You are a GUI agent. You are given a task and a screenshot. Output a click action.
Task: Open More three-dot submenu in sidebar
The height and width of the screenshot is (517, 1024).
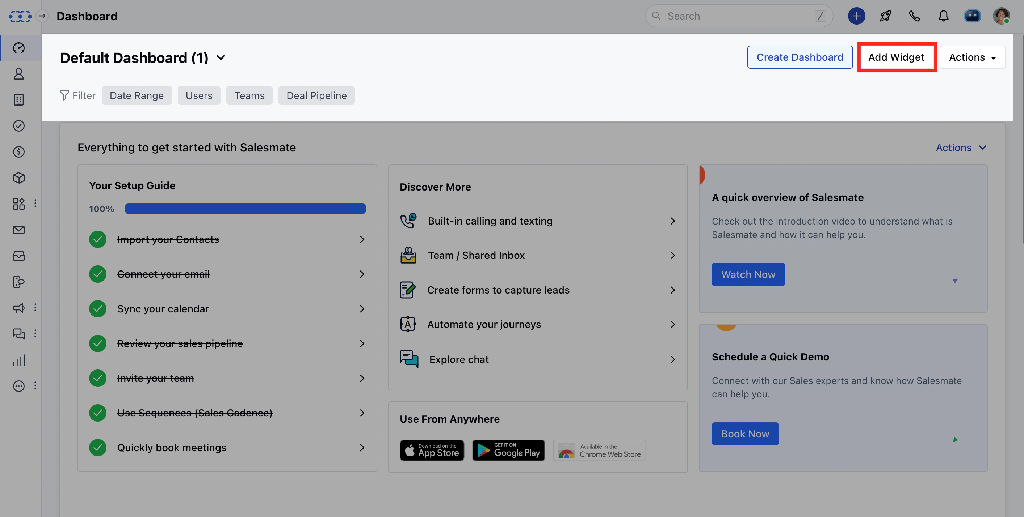[x=35, y=386]
